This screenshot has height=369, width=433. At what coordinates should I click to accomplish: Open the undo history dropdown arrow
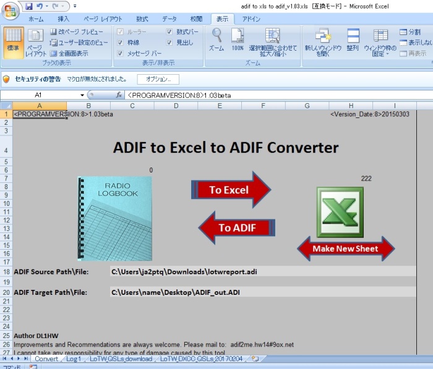coord(46,6)
